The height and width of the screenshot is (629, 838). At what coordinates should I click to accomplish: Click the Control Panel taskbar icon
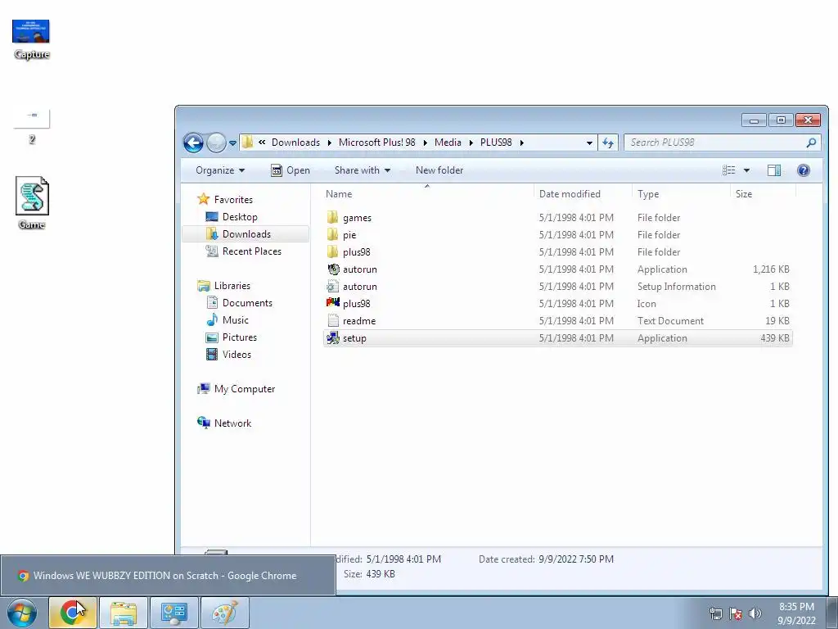[173, 613]
